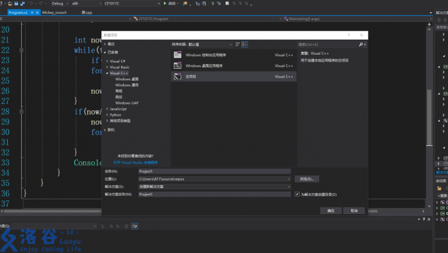Expand the Visual C# tree node
Screen dimensions: 448x253
[107, 61]
